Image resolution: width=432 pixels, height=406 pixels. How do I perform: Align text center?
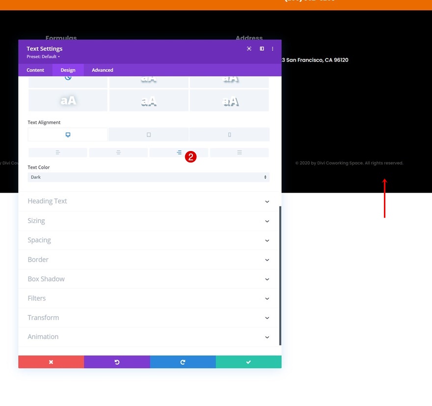118,152
